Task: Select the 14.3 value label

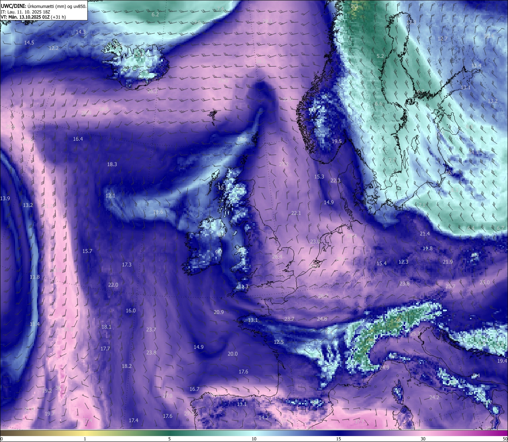Action: [x=81, y=32]
